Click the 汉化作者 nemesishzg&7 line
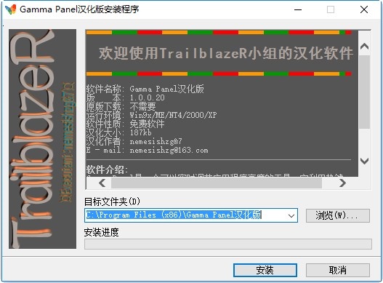This screenshot has width=383, height=283. point(134,141)
